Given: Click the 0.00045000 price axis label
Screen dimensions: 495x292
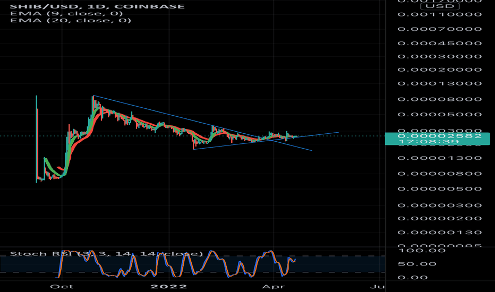Looking at the screenshot, I should click(439, 43).
